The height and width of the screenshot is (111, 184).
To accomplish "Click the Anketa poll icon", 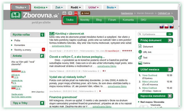I will (x=42, y=56).
